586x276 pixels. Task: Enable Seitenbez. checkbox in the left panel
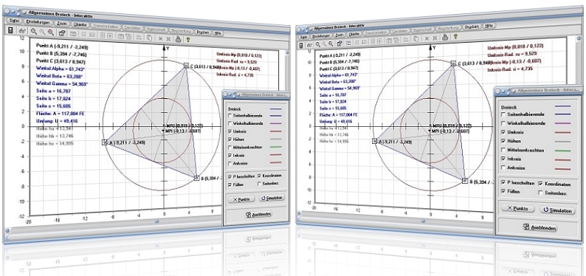click(x=259, y=184)
